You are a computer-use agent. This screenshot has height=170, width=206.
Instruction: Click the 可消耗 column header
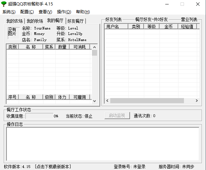click(80, 47)
